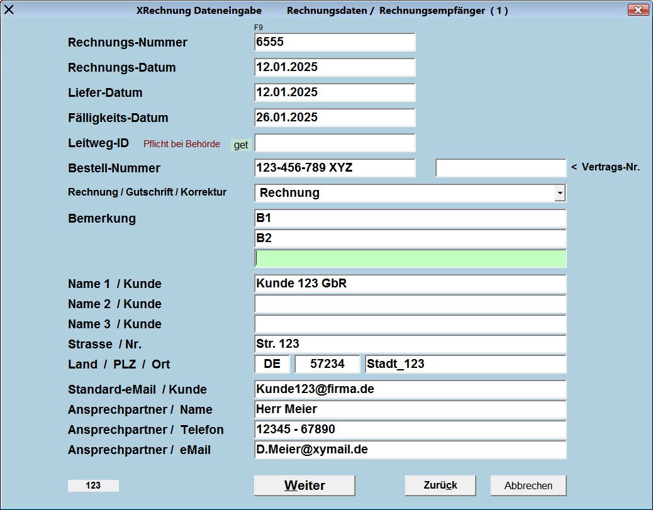Screen dimensions: 653x510
Task: Close the window with the red X button
Action: click(x=638, y=10)
